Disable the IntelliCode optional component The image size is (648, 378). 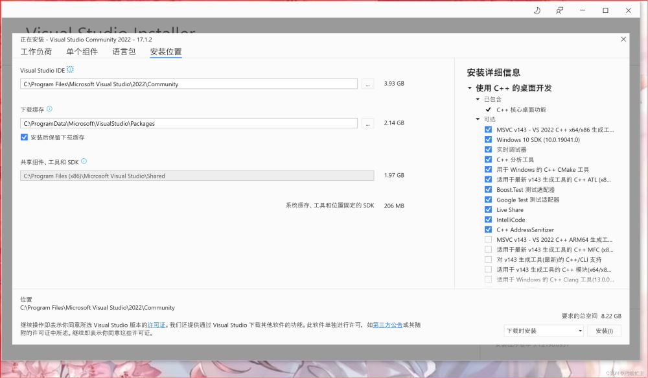pos(488,220)
